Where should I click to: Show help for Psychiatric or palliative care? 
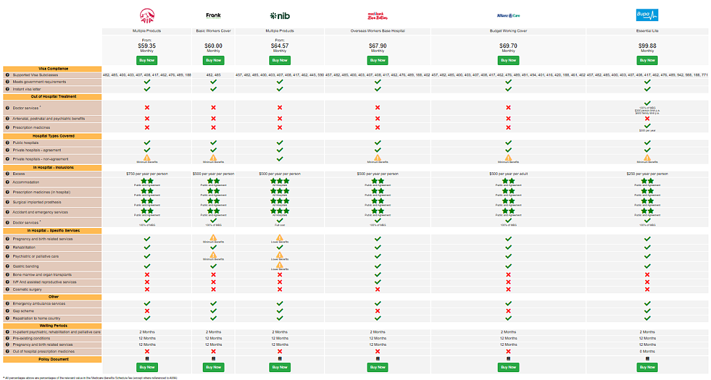(x=7, y=256)
